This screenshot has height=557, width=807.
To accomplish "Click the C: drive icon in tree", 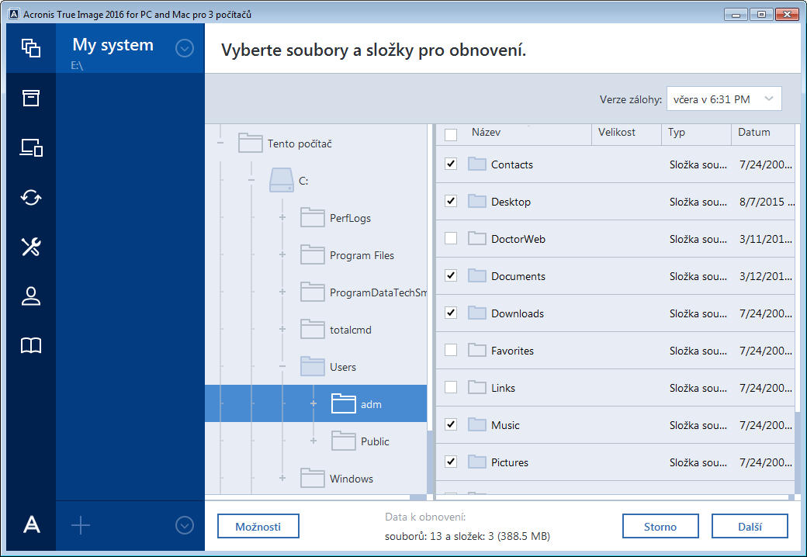I will point(282,181).
